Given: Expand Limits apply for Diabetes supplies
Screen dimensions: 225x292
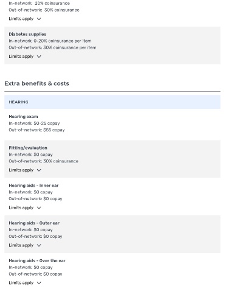Looking at the screenshot, I should pyautogui.click(x=21, y=57).
